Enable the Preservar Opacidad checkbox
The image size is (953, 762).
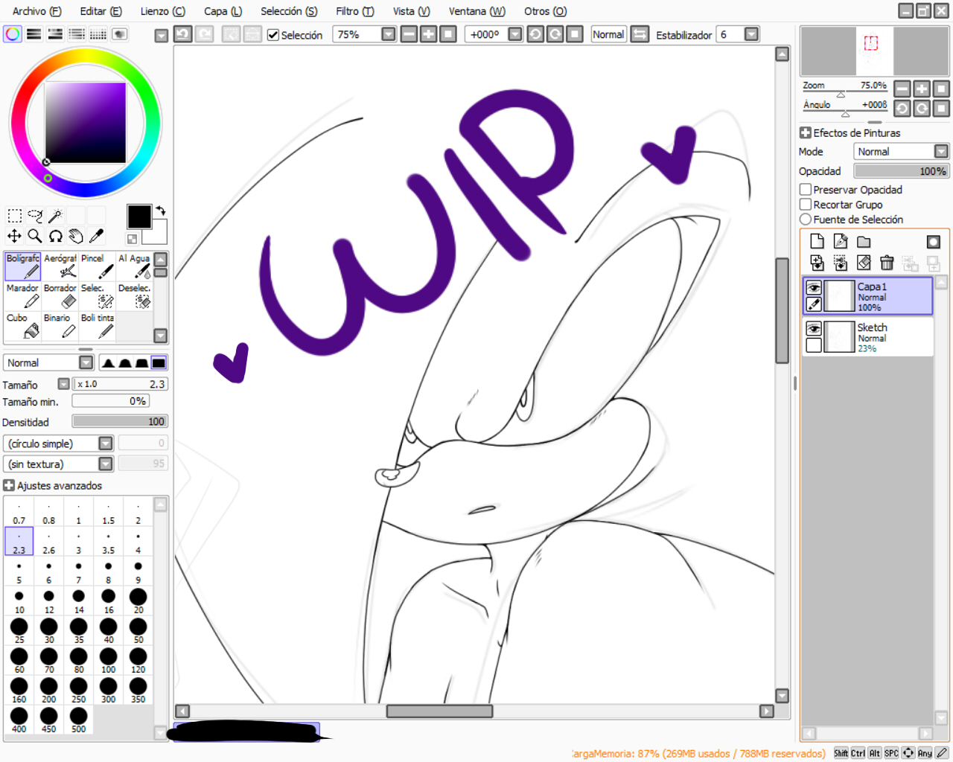point(806,190)
